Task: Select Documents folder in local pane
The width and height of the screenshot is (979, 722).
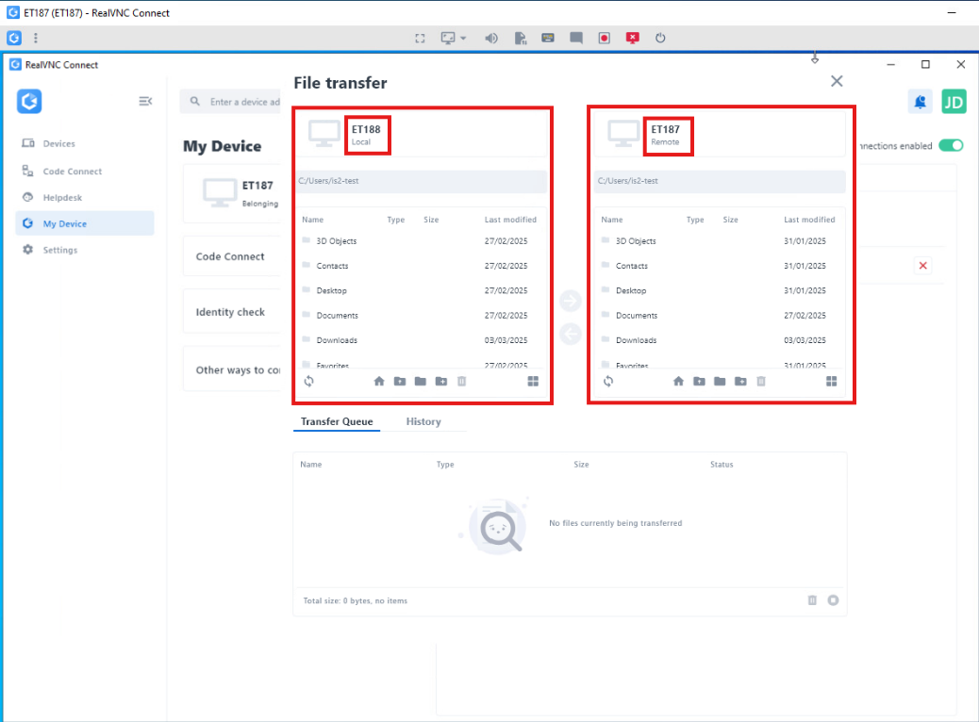Action: [422, 316]
